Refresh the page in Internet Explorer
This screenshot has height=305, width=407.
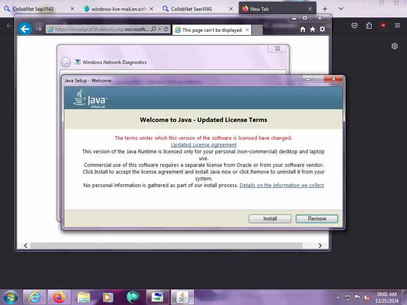click(166, 29)
